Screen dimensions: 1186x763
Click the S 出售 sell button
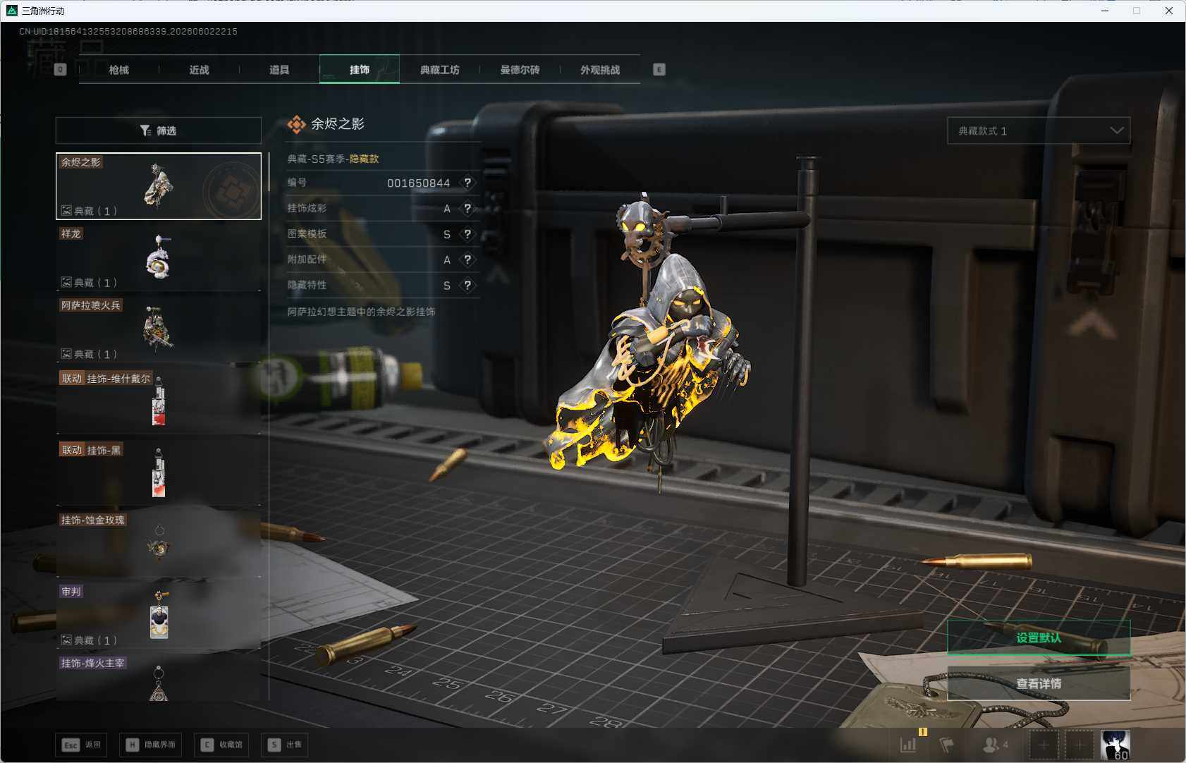tap(284, 745)
